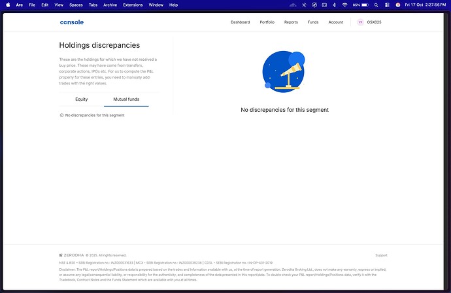Viewport: 451px width, 293px height.
Task: Click the large No discrepancies message
Action: pyautogui.click(x=285, y=110)
